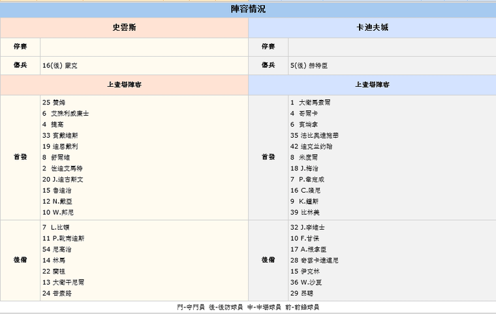The height and width of the screenshot is (314, 496).
Task: Select substitute 32 J.李維士
Action: (x=307, y=227)
